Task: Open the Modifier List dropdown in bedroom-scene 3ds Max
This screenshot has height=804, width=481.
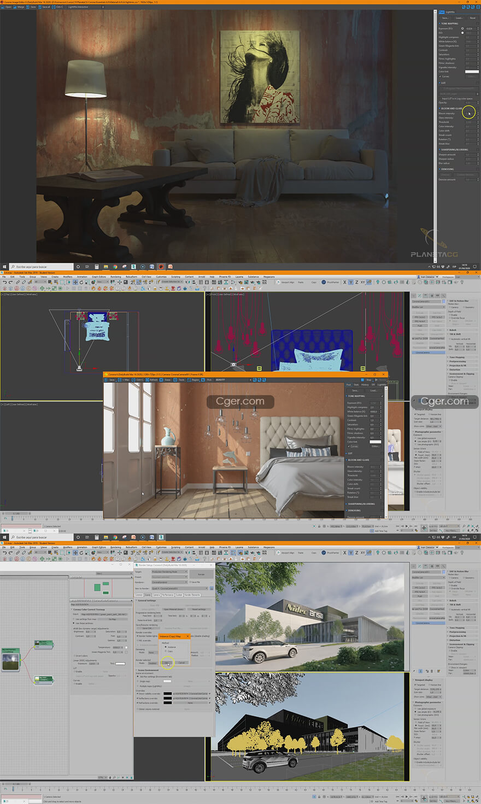Action: [x=429, y=307]
